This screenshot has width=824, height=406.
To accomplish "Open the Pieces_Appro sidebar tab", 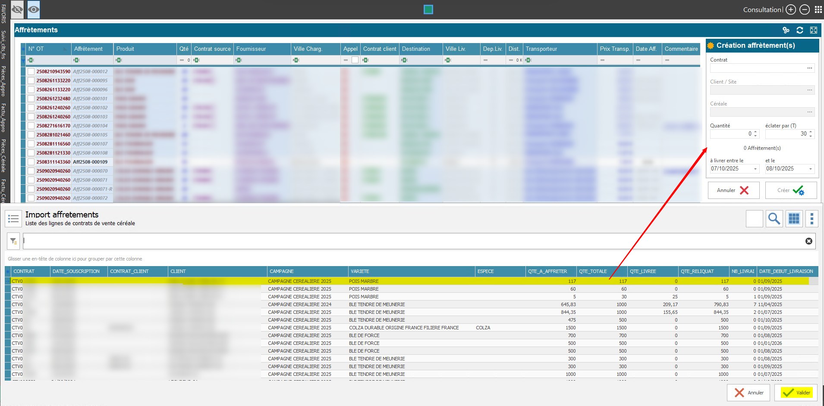I will (3, 81).
